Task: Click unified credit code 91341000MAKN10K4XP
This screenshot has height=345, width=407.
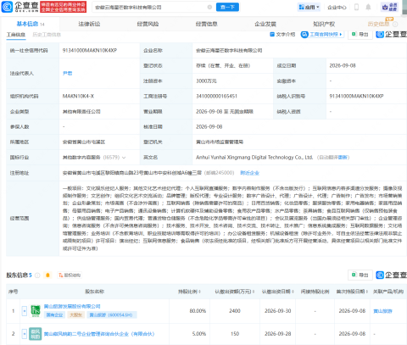Action: coord(90,50)
